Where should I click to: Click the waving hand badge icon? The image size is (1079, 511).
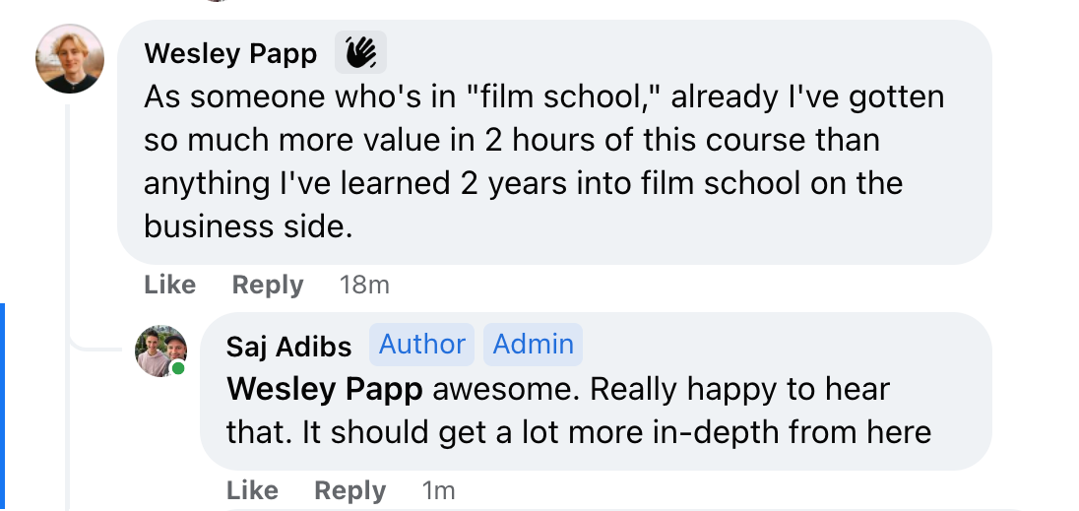coord(360,52)
